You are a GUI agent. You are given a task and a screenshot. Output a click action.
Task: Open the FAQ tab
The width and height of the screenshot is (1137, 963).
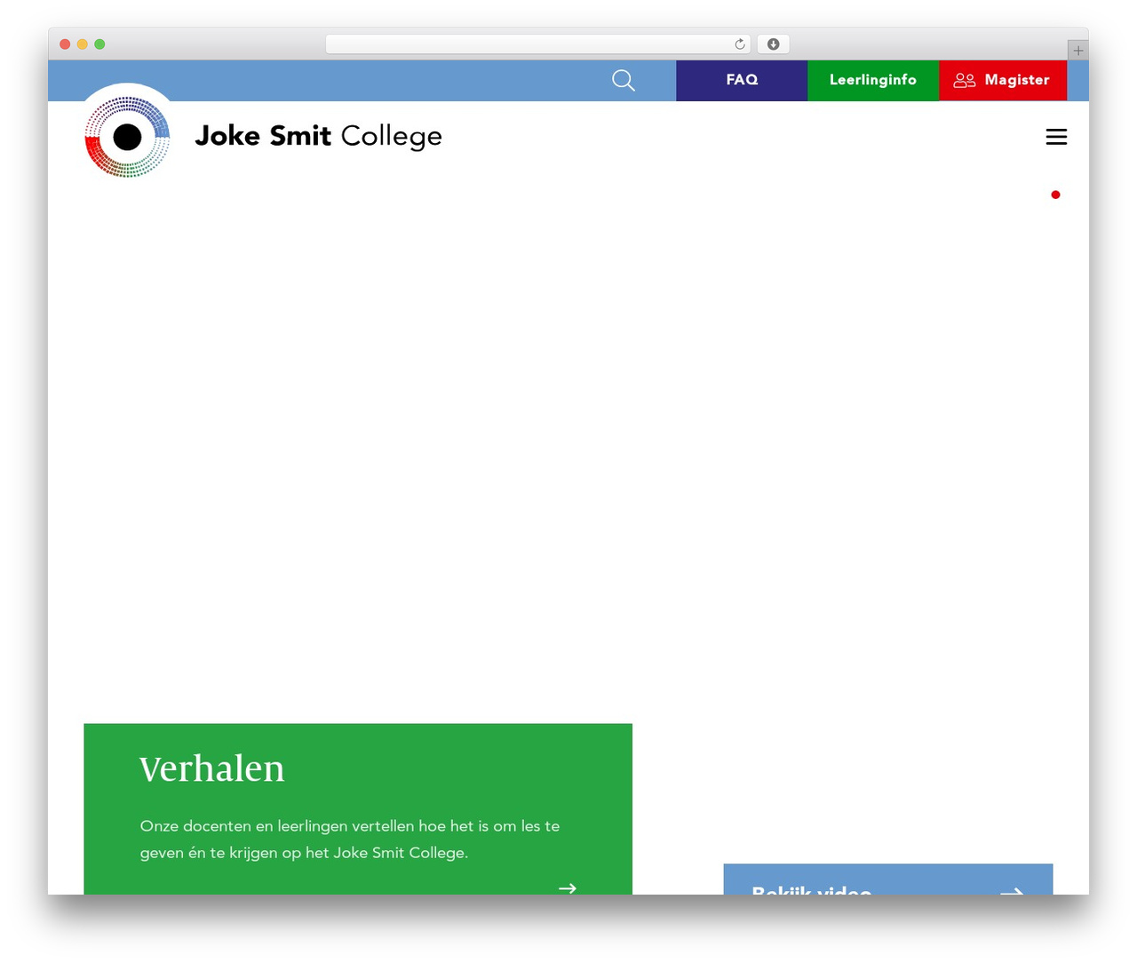coord(742,81)
